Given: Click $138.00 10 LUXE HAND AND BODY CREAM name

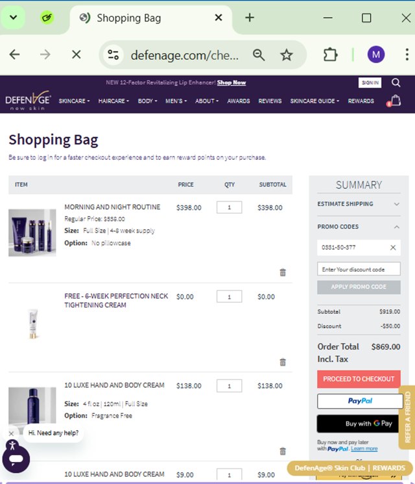Looking at the screenshot, I should [114, 385].
